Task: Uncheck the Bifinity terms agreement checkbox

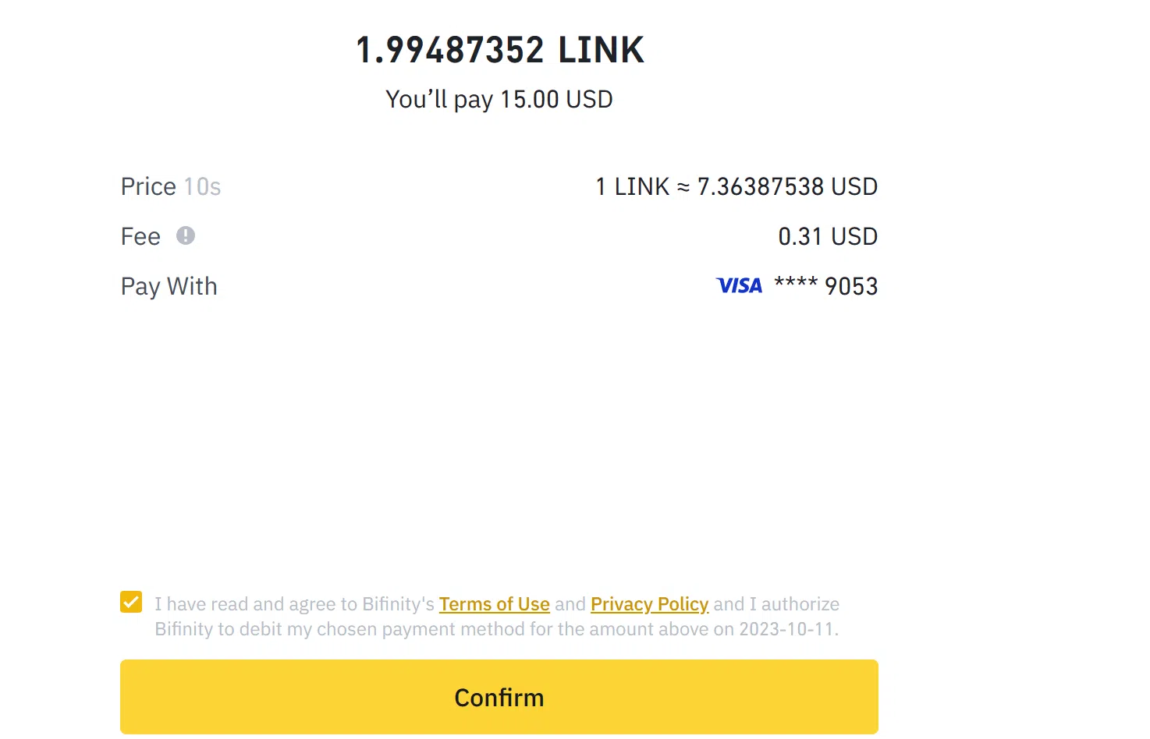Action: pos(131,603)
